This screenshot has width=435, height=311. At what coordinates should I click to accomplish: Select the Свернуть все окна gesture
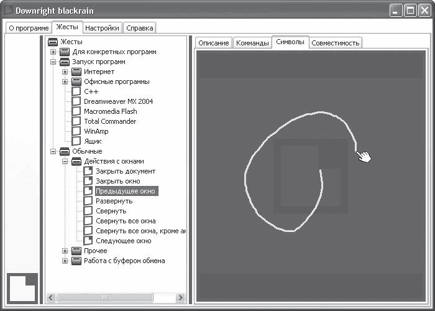[x=126, y=221]
